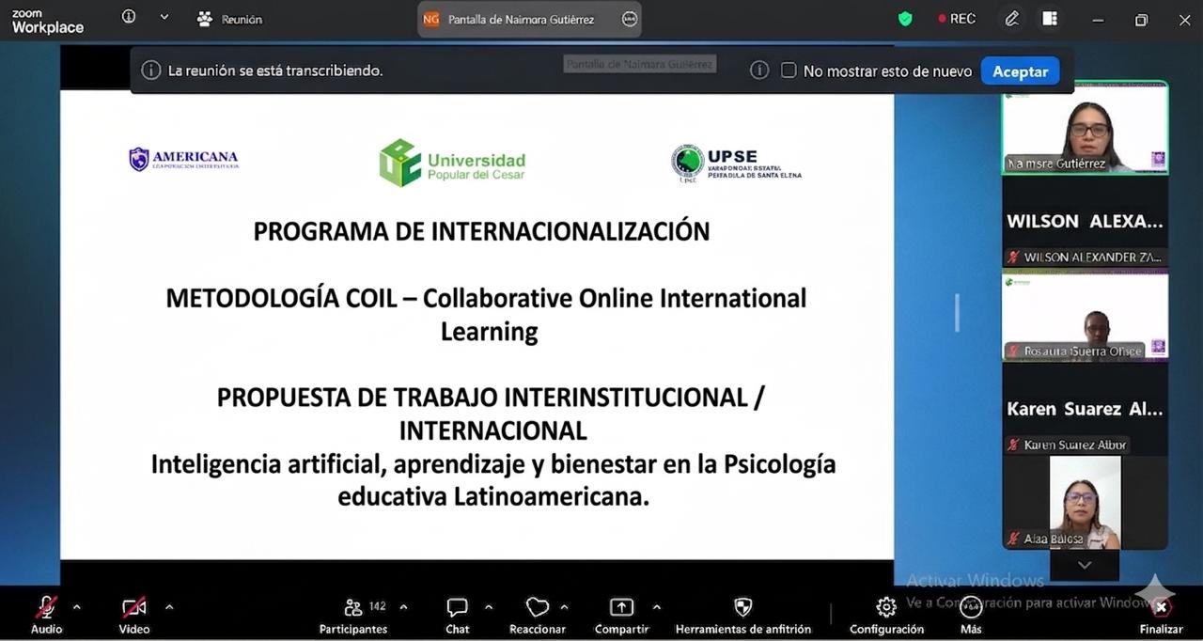Click muted mic icon on Wilson Alexander tile
Screen dimensions: 1203x641
point(1013,257)
